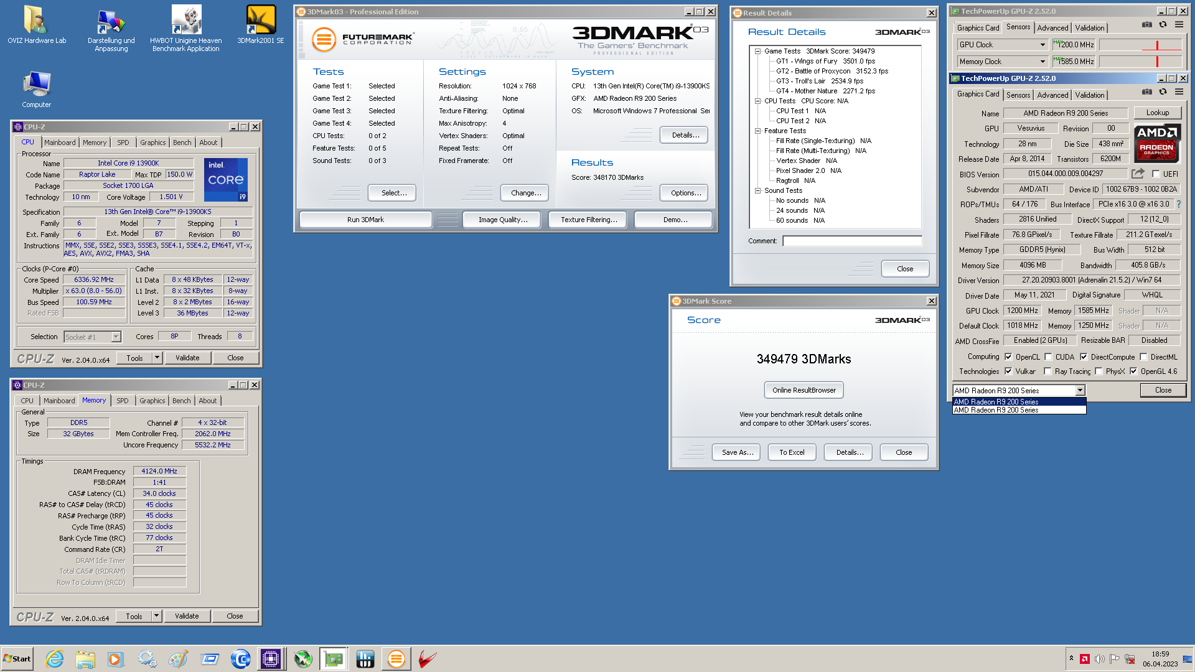
Task: Click camera icon in the back GPU-Z Sensors window
Action: [1146, 25]
